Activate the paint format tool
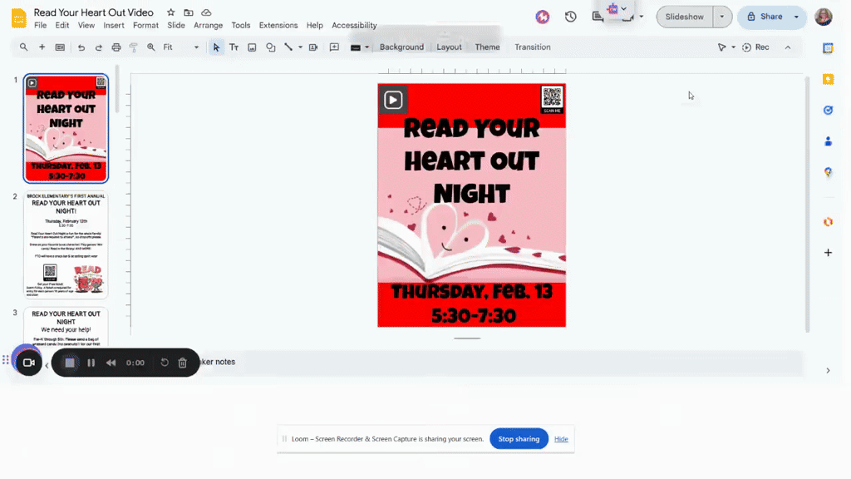Screen dimensions: 851x479 pyautogui.click(x=134, y=47)
